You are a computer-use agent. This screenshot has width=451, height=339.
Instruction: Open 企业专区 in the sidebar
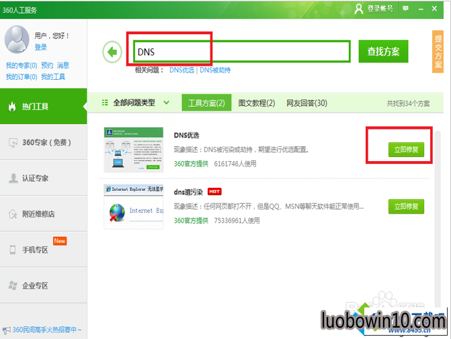(44, 285)
